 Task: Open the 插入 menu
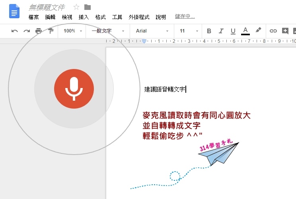84,17
